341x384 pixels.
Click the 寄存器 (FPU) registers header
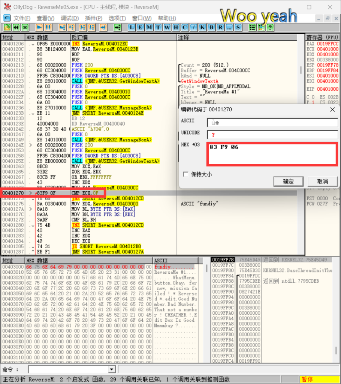click(x=322, y=37)
